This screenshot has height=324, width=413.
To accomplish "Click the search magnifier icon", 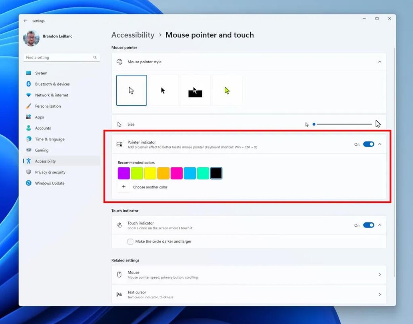I will click(95, 58).
